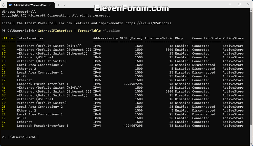Click the 'Windows PowerShell' banner line
The image size is (253, 146).
19,12
